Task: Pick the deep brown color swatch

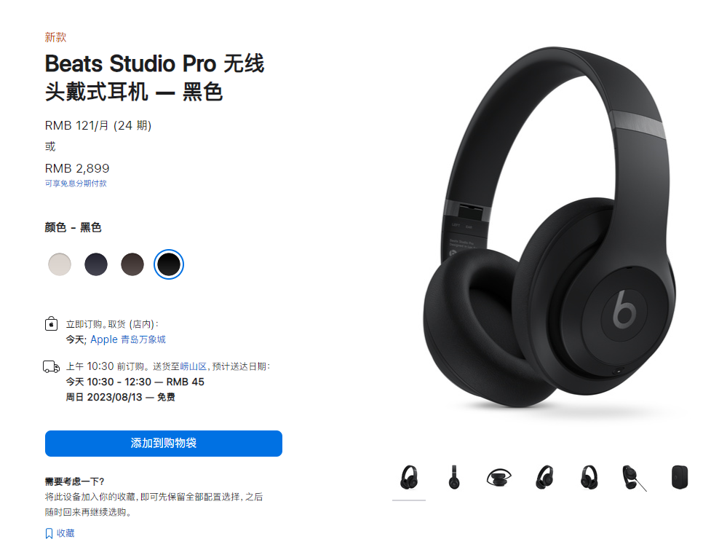Action: [x=132, y=264]
